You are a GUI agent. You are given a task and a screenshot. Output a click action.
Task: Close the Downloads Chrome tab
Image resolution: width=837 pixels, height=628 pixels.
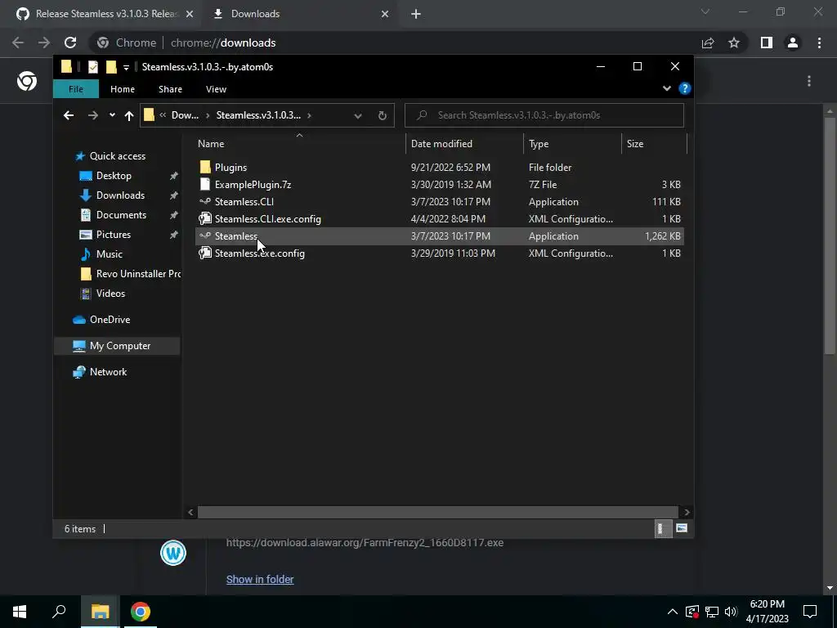tap(385, 15)
